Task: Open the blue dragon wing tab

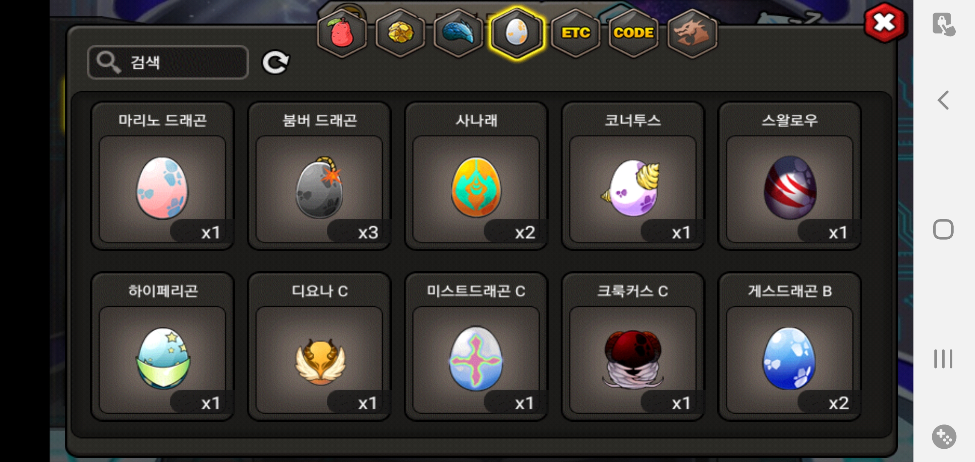Action: click(x=458, y=33)
